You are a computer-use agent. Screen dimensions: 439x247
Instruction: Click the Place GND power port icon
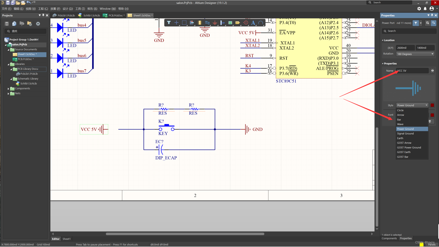tap(215, 23)
